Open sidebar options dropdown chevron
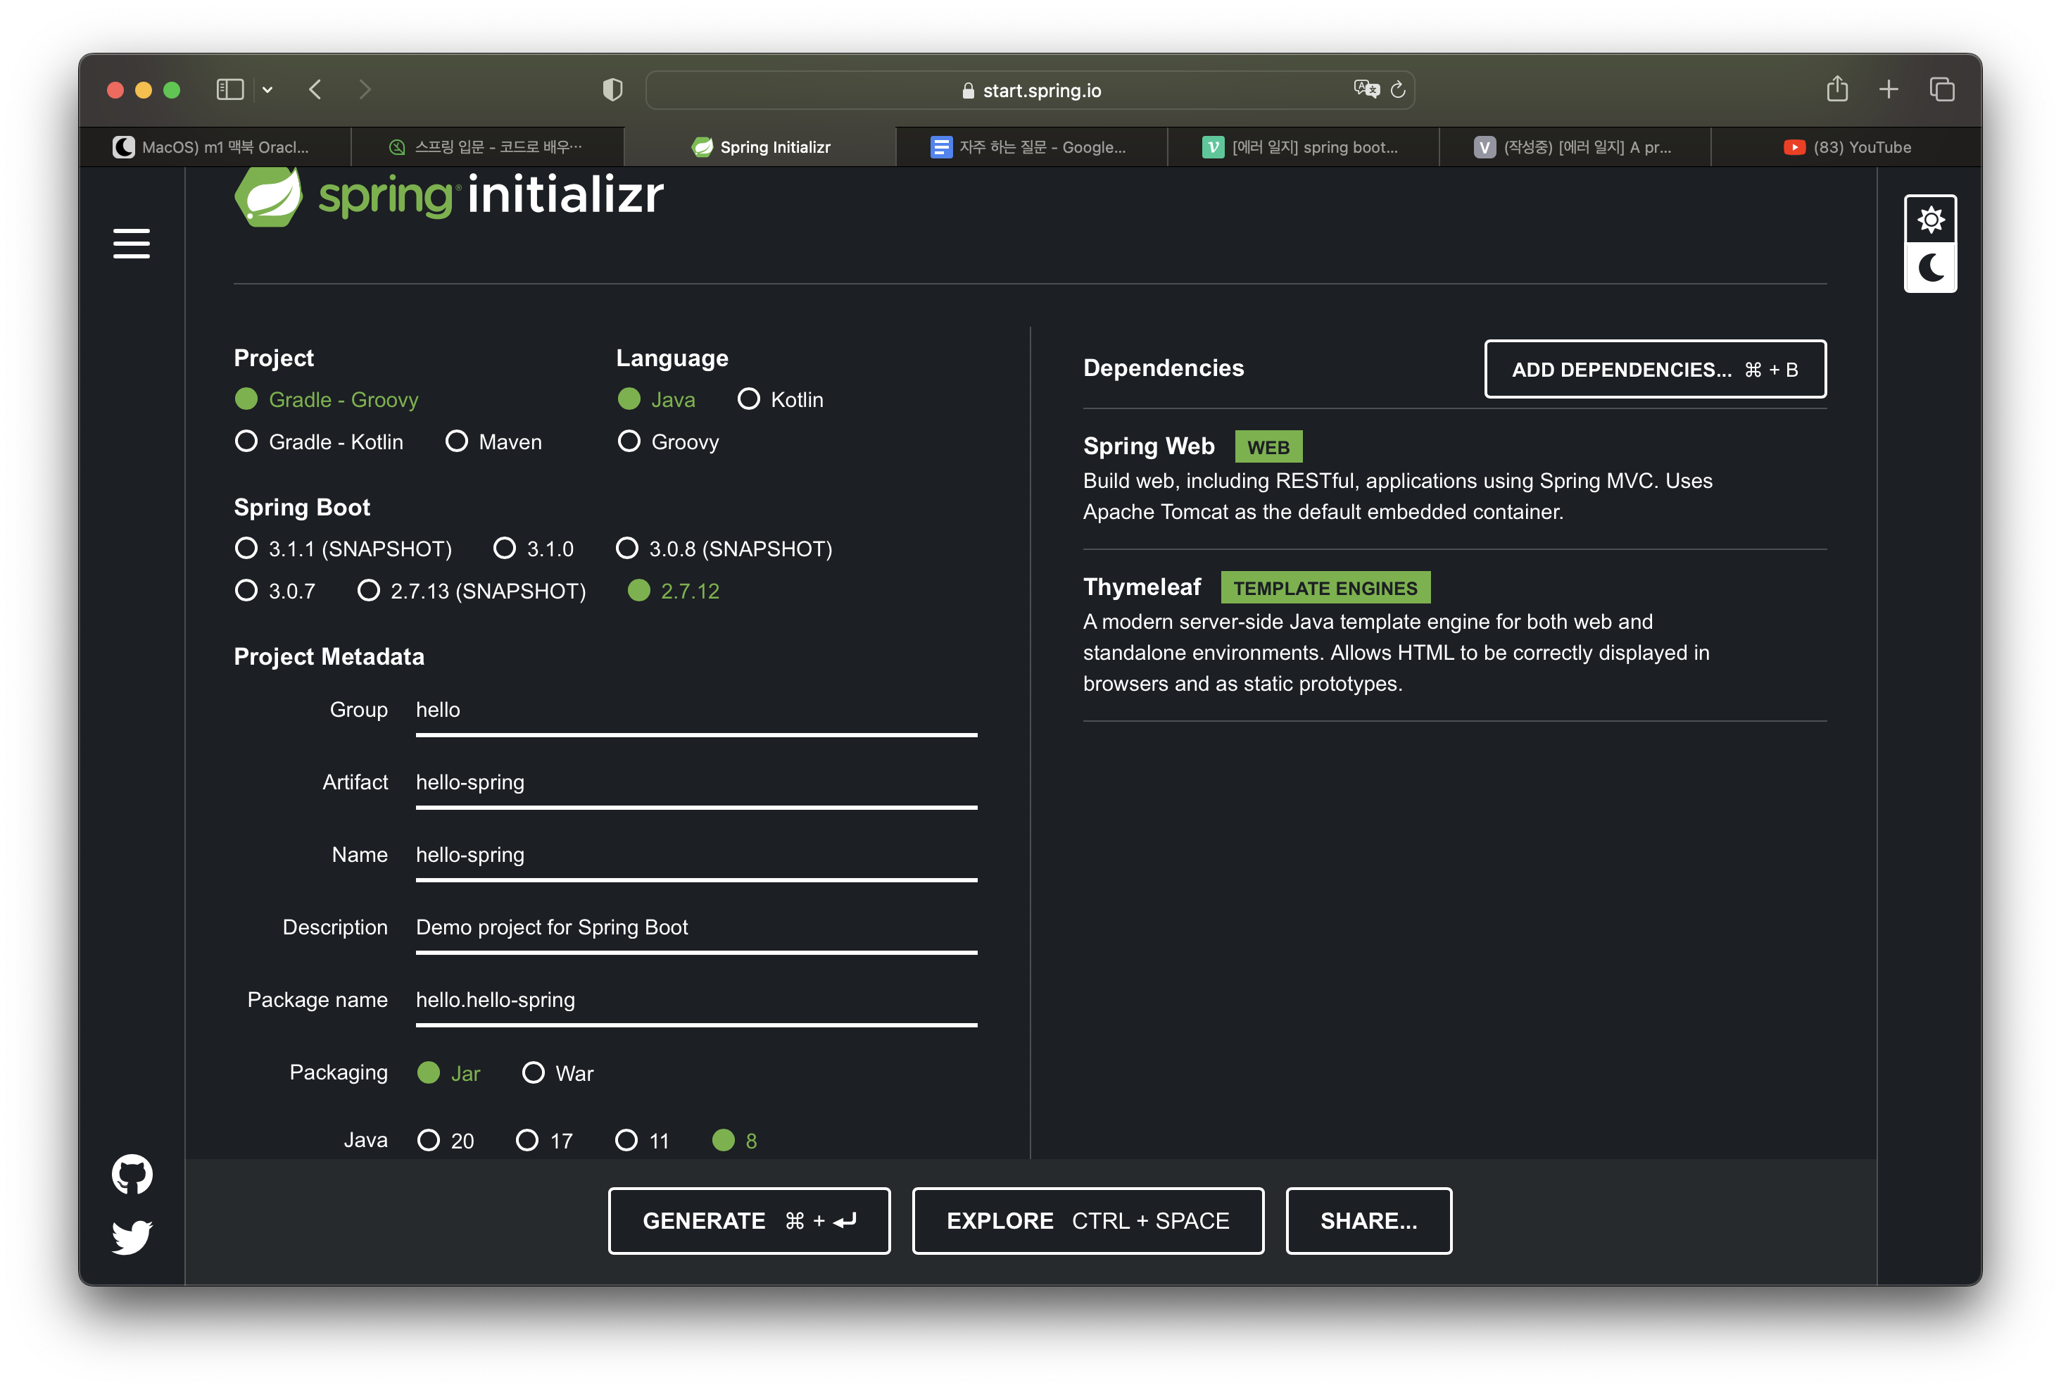The width and height of the screenshot is (2061, 1390). 267,89
